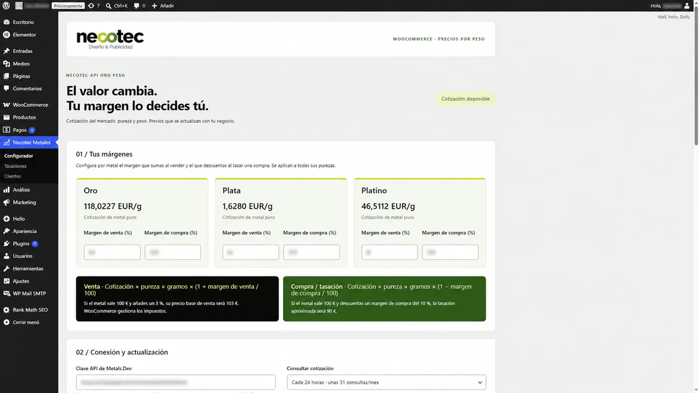The image size is (699, 393).
Task: Open the Clientes submenu item
Action: click(13, 176)
